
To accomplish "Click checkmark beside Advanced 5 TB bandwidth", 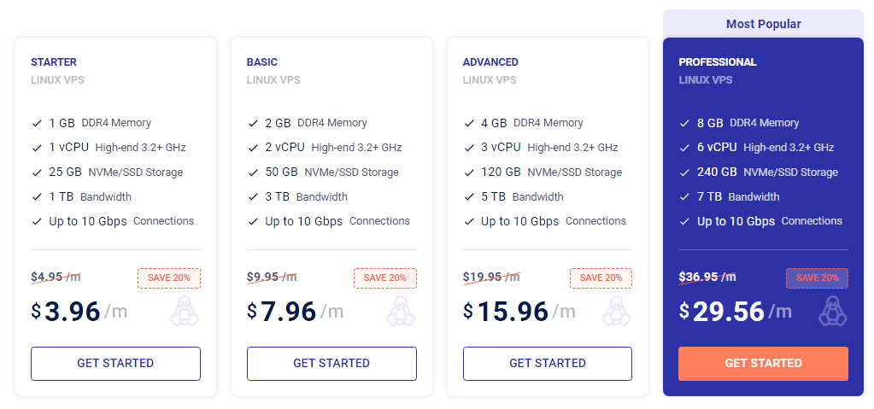I will tap(469, 197).
